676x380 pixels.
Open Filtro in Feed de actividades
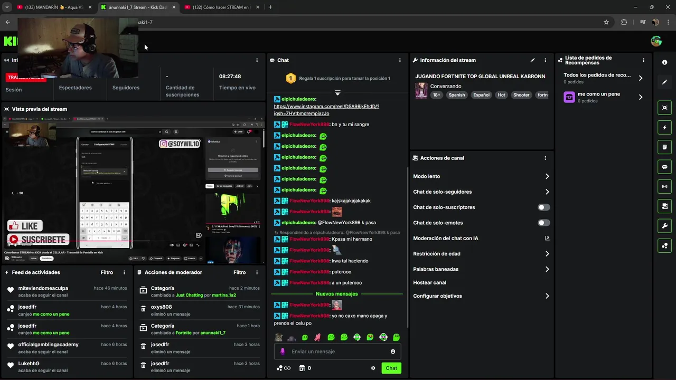click(107, 272)
